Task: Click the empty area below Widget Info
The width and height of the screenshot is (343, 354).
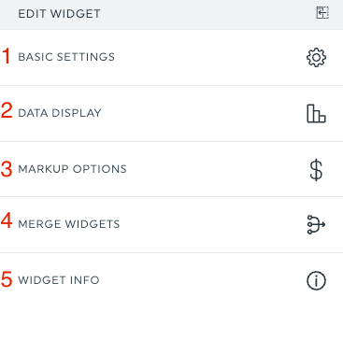Action: 171,332
